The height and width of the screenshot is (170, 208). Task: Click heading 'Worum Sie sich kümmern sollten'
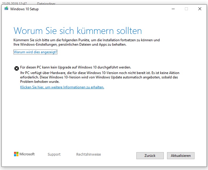(78, 30)
